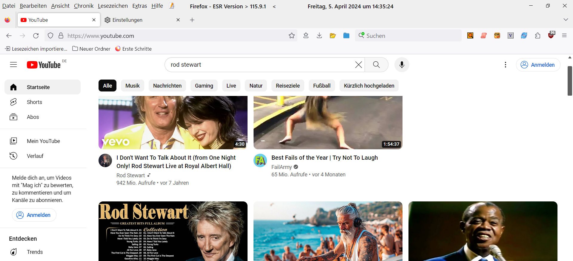Image resolution: width=573 pixels, height=261 pixels.
Task: Reload the current page
Action: point(36,36)
